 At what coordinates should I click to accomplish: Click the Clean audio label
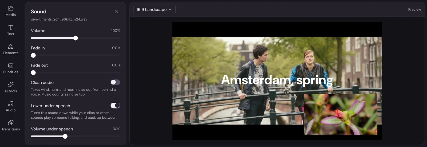pyautogui.click(x=42, y=83)
